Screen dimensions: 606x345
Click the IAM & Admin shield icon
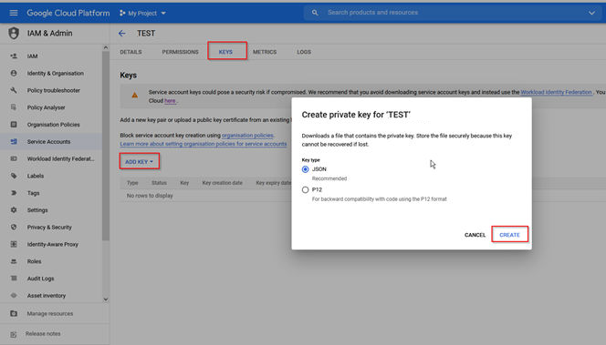click(x=14, y=33)
